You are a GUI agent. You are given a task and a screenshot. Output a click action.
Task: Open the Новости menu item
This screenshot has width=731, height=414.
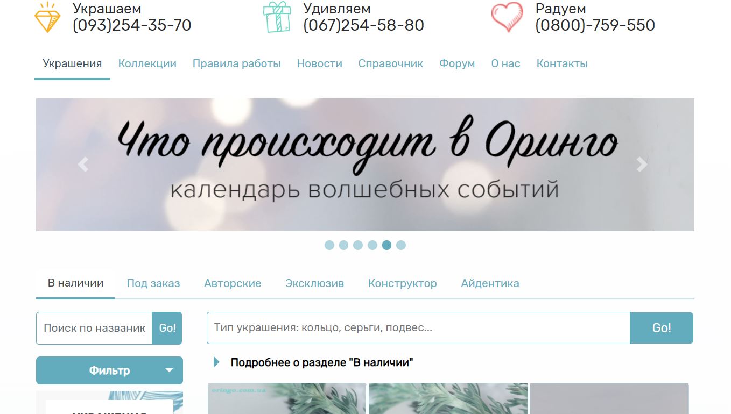tap(320, 63)
